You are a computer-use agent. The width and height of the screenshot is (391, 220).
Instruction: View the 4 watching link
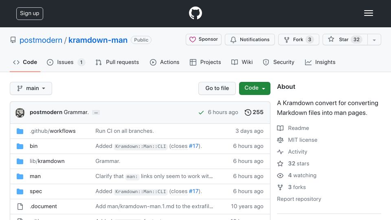click(x=302, y=175)
